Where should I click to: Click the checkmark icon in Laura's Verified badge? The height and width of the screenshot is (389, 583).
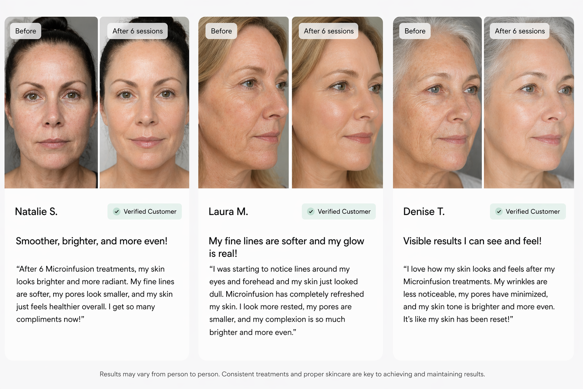311,212
